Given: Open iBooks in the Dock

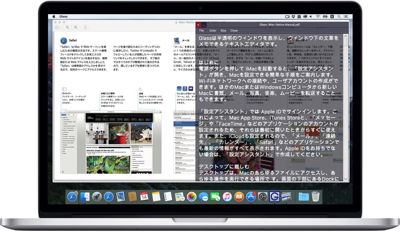Looking at the screenshot, I should point(239,197).
